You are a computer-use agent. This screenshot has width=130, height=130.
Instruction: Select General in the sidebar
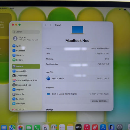pyautogui.click(x=26, y=66)
